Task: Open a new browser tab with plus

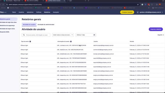Action: (x=88, y=1)
